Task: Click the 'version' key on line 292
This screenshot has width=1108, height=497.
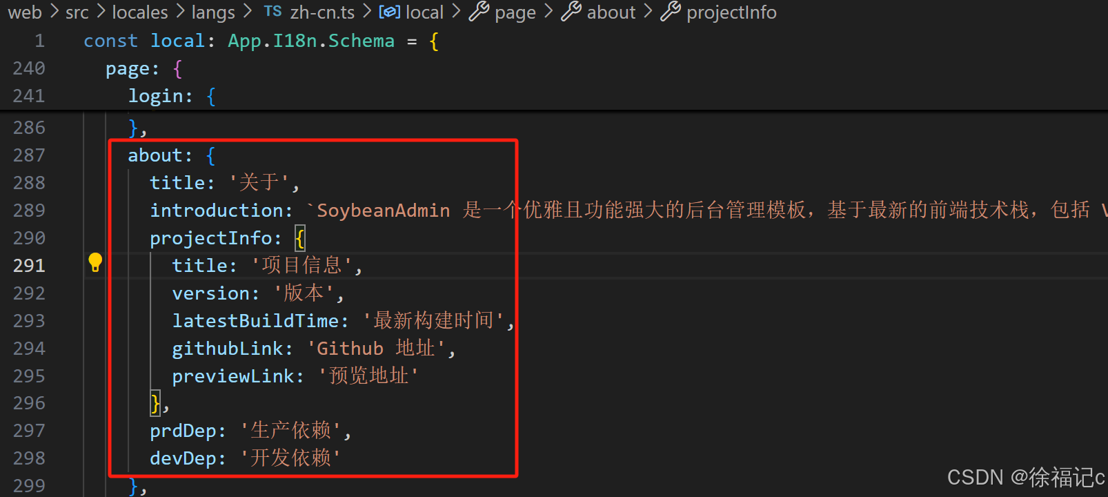Action: (211, 293)
